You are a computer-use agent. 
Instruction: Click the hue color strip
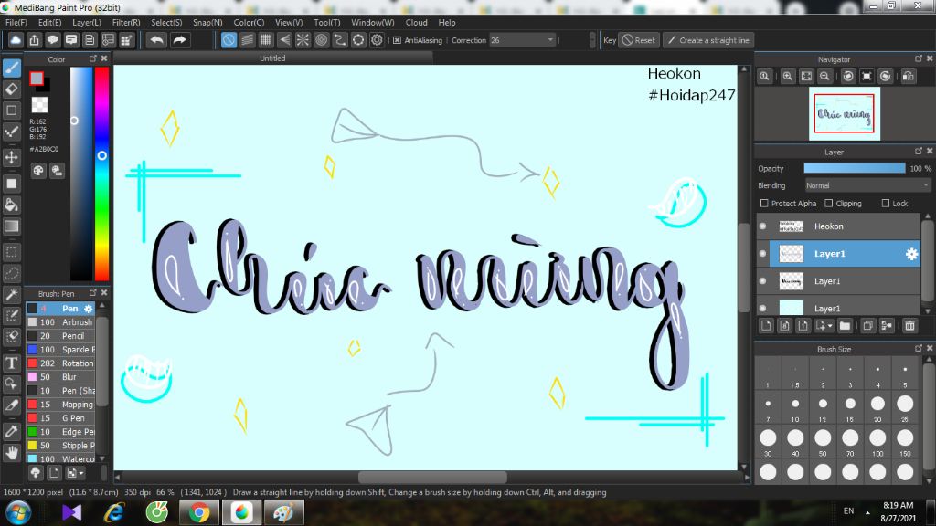(x=102, y=174)
